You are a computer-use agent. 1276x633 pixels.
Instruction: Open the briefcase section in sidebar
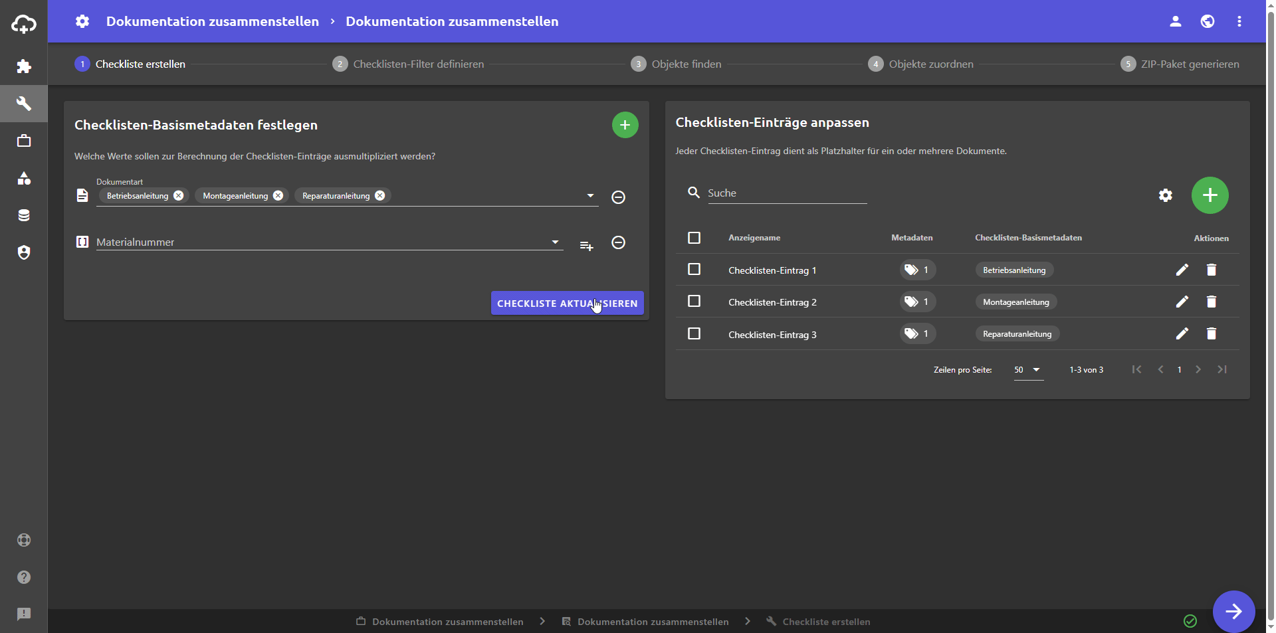click(x=24, y=141)
